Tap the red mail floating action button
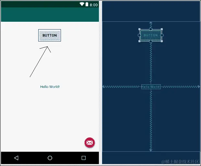201x166 pixels. [89, 143]
